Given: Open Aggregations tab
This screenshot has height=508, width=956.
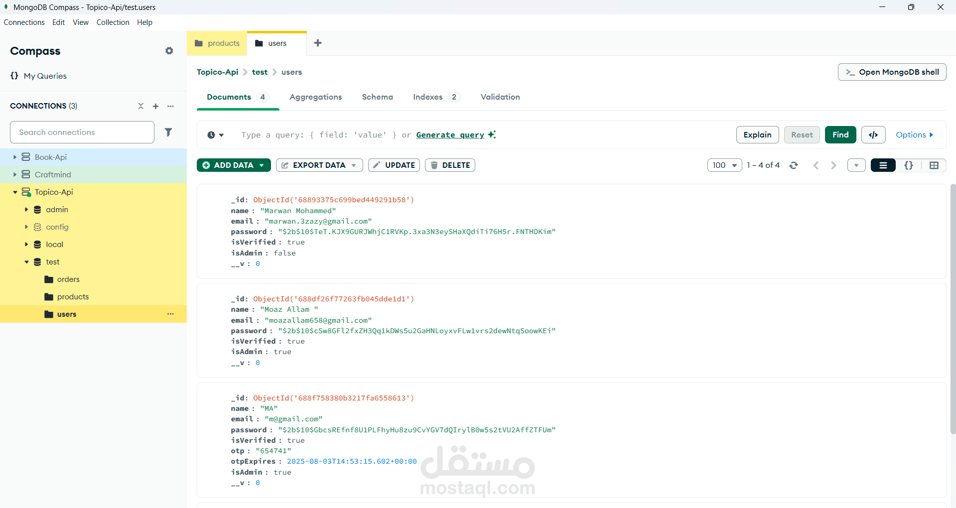Looking at the screenshot, I should click(x=316, y=97).
